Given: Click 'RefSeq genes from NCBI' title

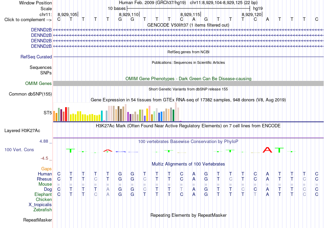Looking at the screenshot, I should pyautogui.click(x=188, y=52).
